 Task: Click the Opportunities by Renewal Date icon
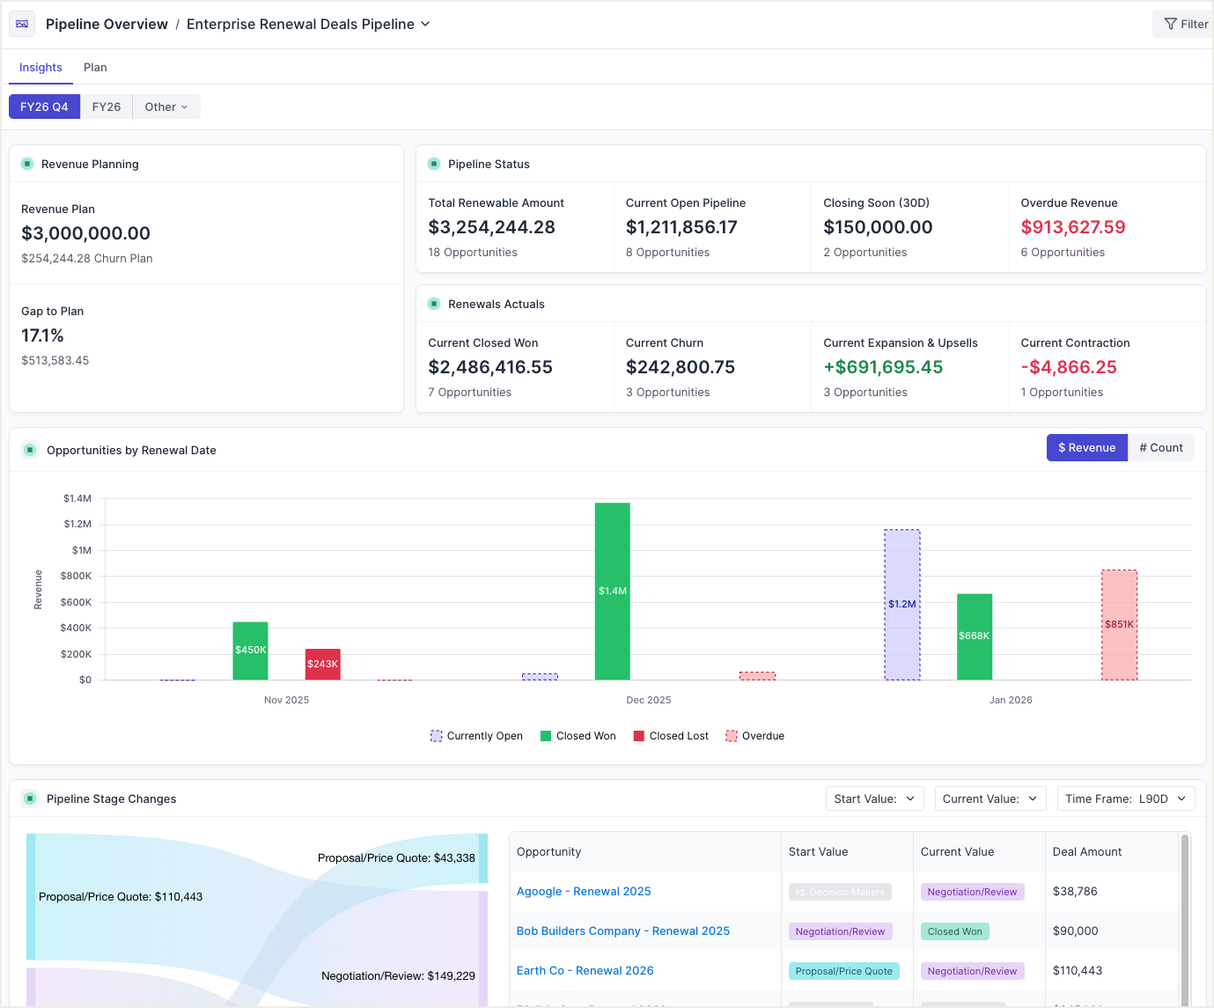point(30,450)
